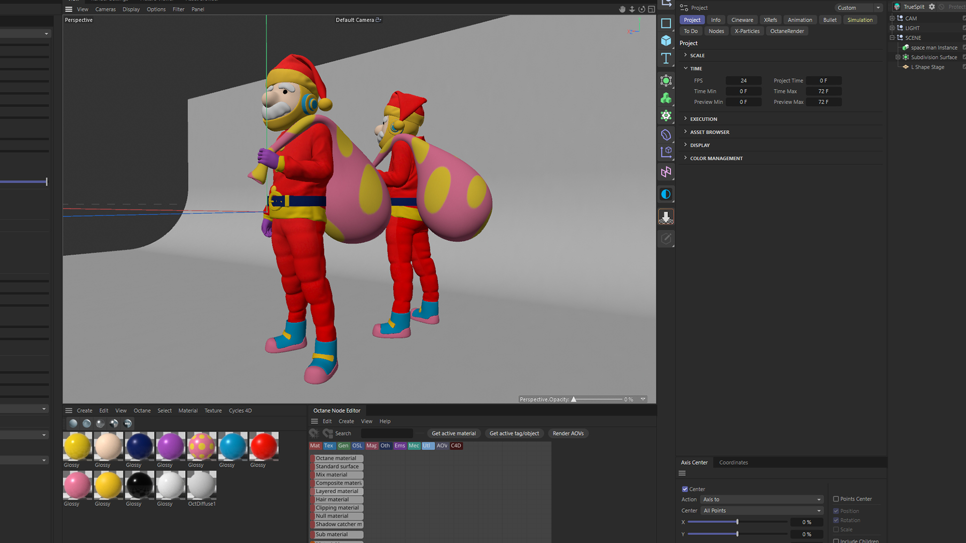Collapse the SCENE tree node
Image resolution: width=966 pixels, height=543 pixels.
[892, 38]
